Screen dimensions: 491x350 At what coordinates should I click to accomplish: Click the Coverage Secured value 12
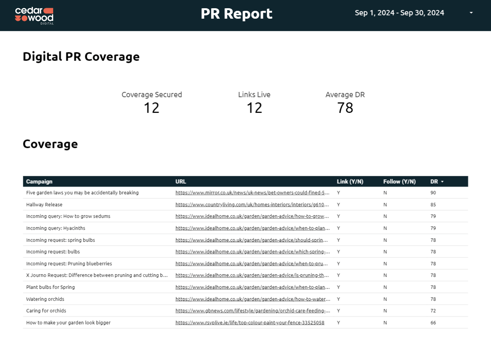pyautogui.click(x=152, y=108)
